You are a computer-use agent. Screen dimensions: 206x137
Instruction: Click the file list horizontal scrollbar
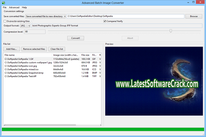pos(40,125)
